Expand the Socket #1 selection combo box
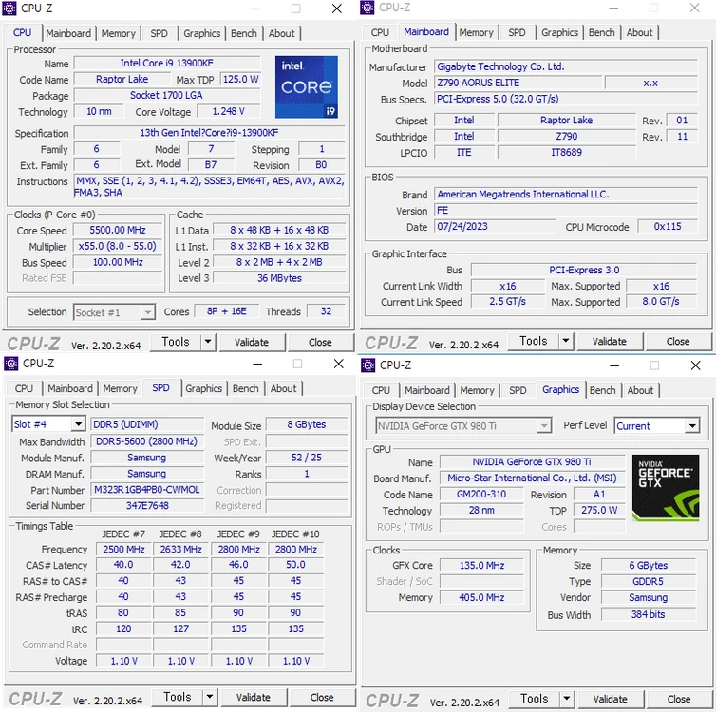 [x=147, y=312]
